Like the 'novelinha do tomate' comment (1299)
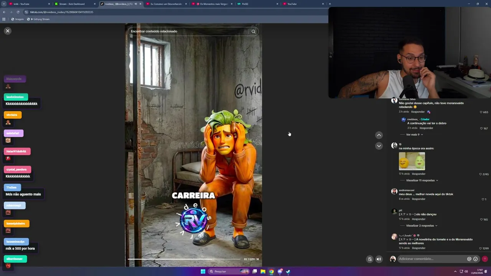This screenshot has width=491, height=276. (x=480, y=248)
